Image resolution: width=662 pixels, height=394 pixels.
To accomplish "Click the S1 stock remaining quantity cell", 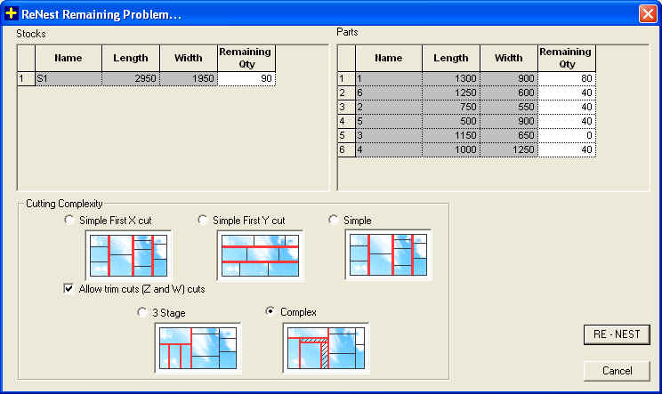I will [246, 79].
